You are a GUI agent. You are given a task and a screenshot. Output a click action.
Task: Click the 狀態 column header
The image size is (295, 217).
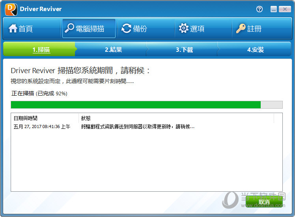point(176,118)
